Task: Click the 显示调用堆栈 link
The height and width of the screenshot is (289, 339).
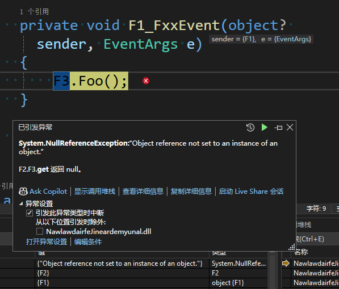Action: (x=95, y=192)
